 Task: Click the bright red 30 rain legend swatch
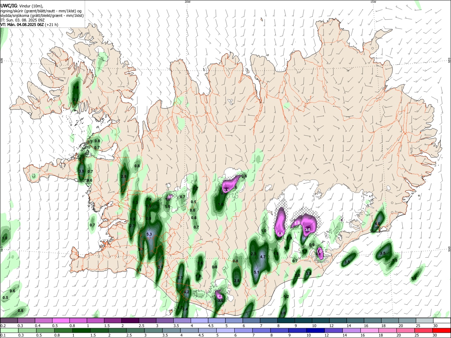[x=441, y=331]
